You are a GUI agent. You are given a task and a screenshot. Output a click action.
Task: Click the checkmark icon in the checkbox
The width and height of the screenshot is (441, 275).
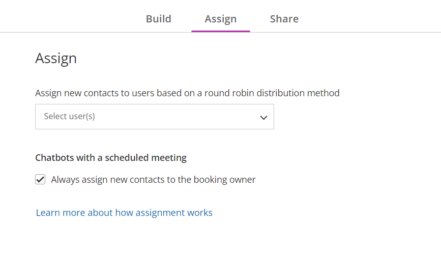coord(40,179)
